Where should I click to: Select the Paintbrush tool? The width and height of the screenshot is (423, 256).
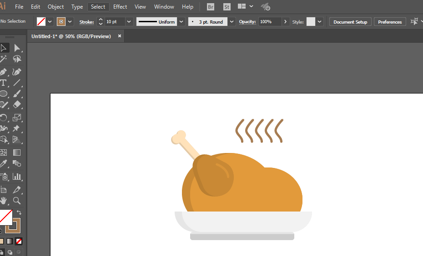tap(17, 94)
